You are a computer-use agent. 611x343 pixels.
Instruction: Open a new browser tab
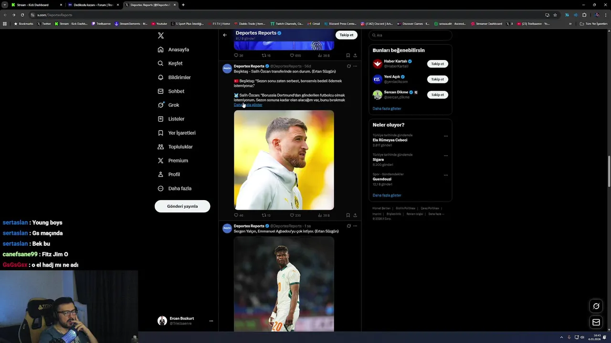click(183, 5)
